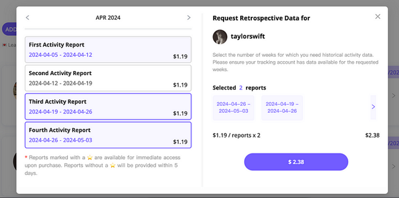The width and height of the screenshot is (399, 198).
Task: Click the taylorswift username
Action: 247,36
